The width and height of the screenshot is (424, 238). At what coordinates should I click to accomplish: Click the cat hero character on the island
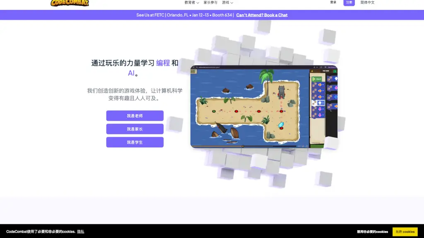tap(282, 91)
